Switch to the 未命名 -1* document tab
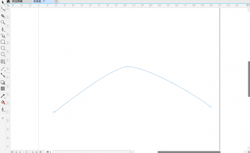The width and height of the screenshot is (250, 153). (43, 1)
